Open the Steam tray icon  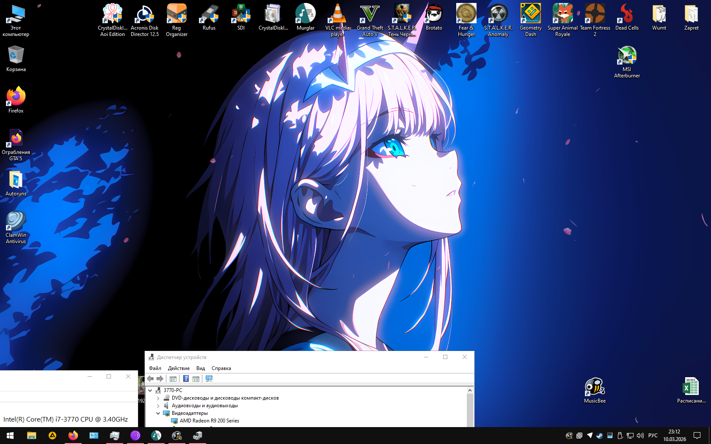[x=599, y=436]
